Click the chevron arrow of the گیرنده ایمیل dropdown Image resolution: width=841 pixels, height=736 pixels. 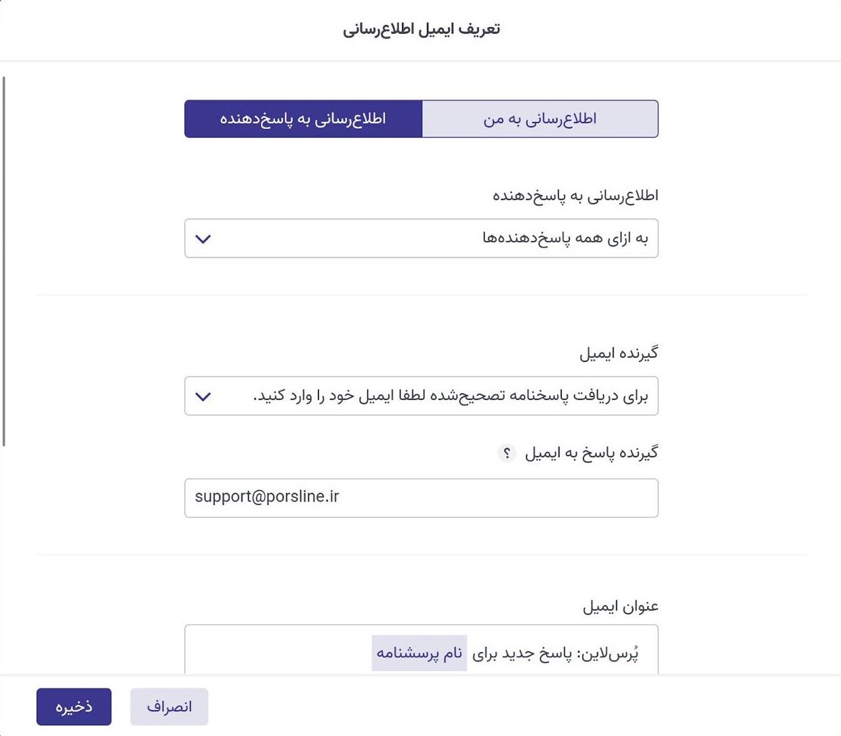pos(203,396)
